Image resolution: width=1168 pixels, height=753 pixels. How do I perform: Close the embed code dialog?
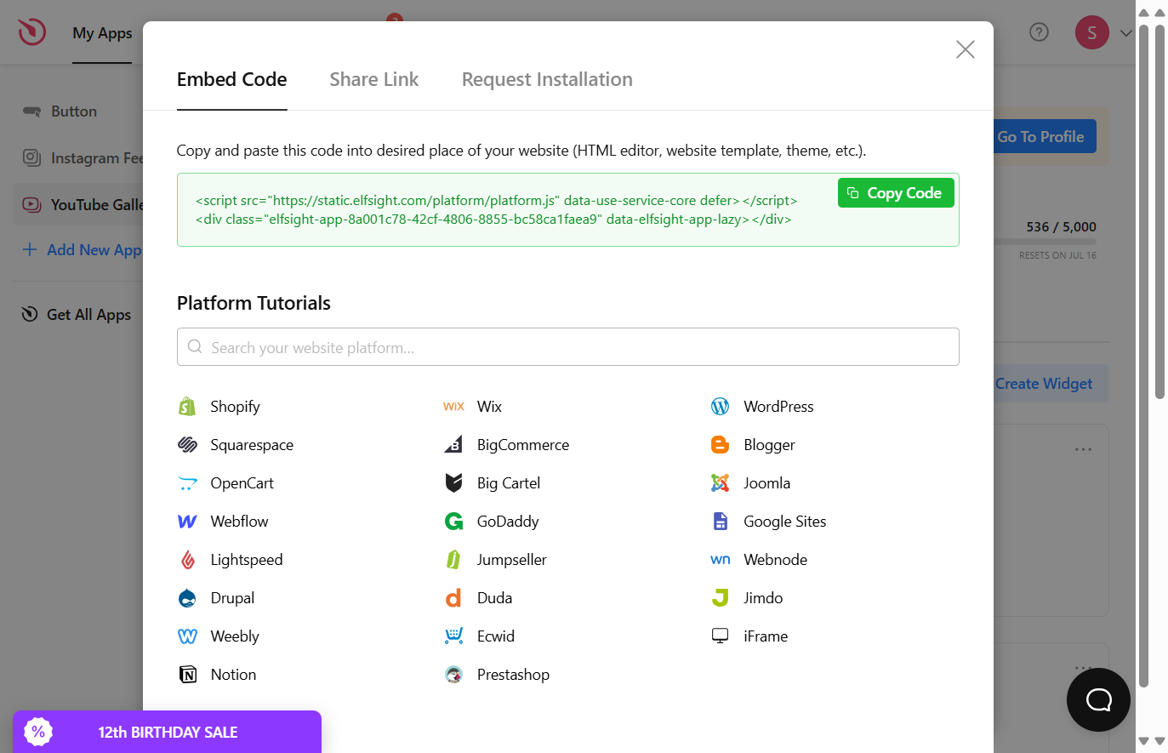965,49
